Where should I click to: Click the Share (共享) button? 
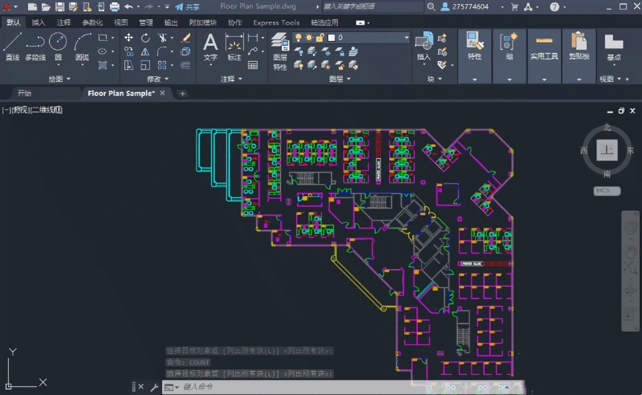point(188,7)
